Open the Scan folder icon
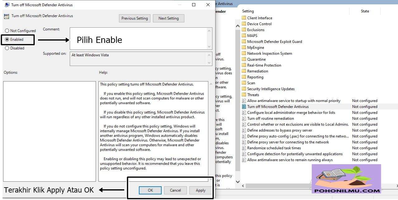 click(244, 83)
